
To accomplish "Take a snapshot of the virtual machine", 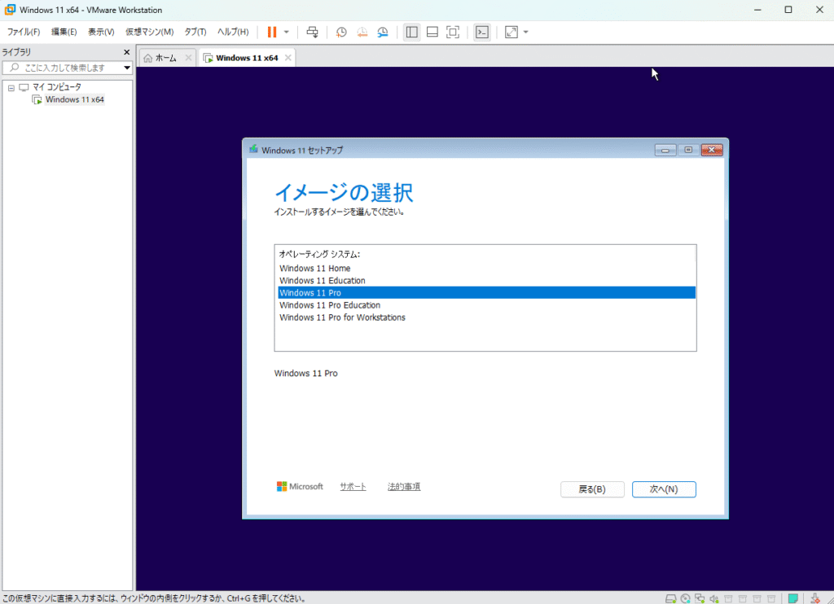I will click(342, 32).
